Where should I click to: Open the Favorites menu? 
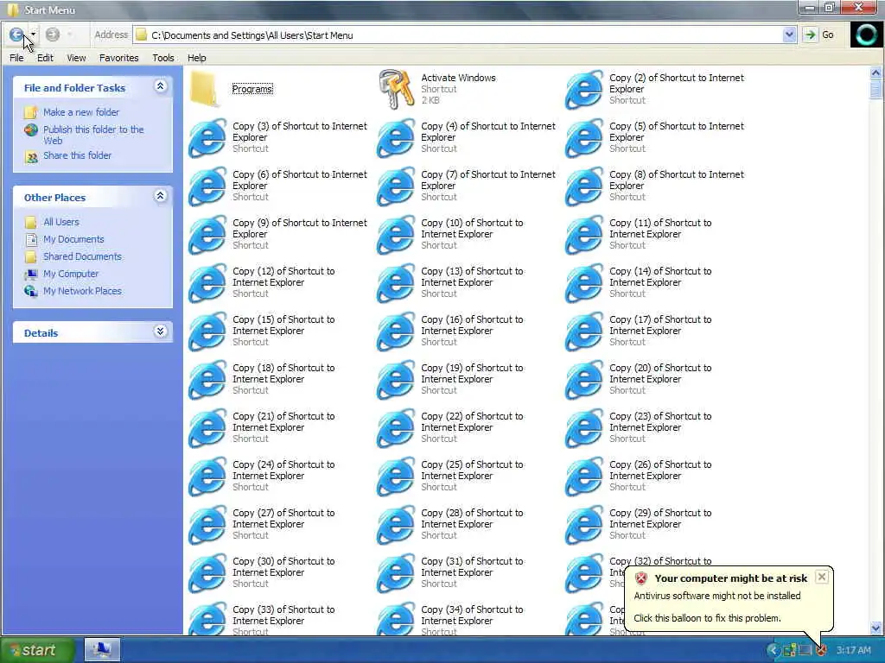[x=118, y=58]
